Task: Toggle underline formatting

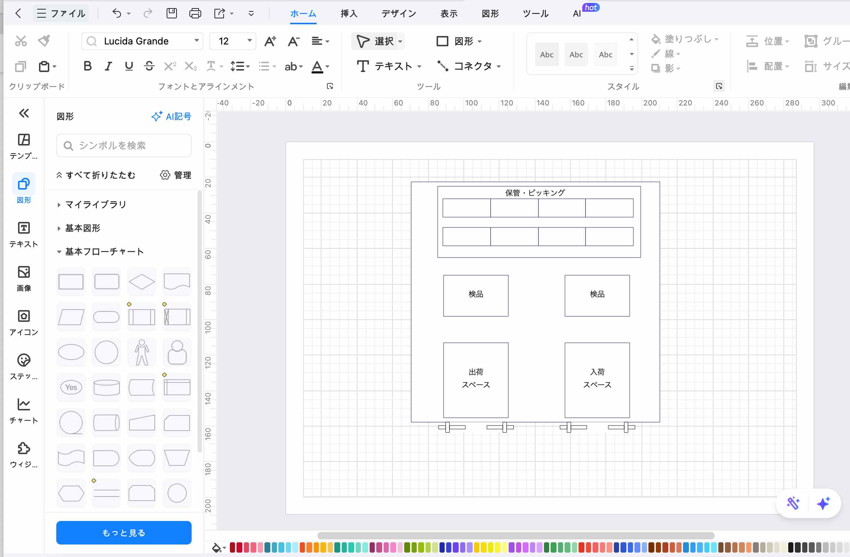Action: (129, 66)
